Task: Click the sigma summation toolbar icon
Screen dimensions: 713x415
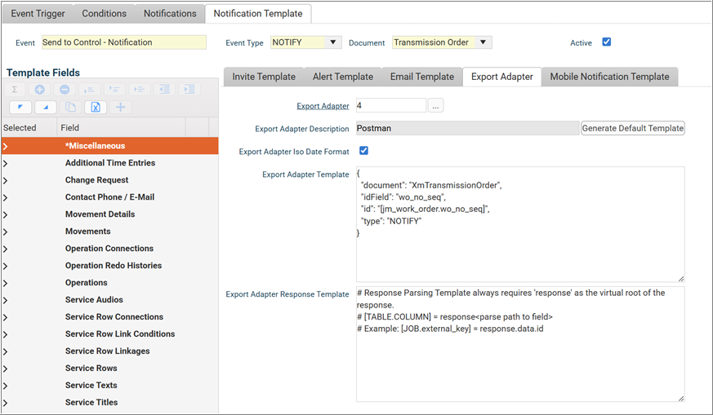Action: coord(15,90)
